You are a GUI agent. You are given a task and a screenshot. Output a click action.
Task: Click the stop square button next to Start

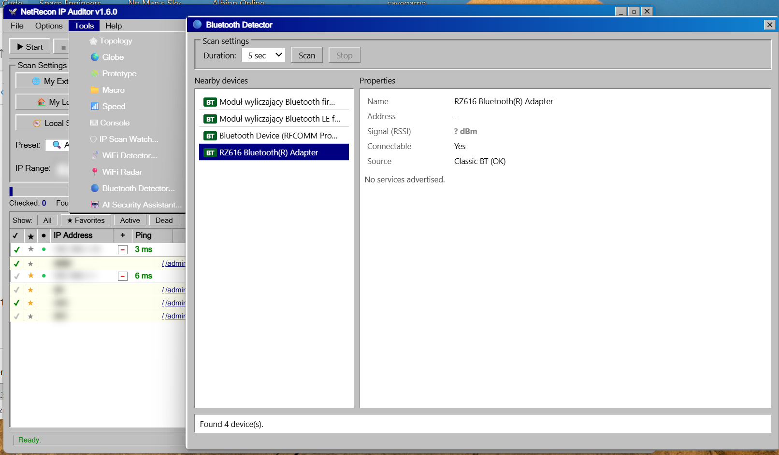61,47
